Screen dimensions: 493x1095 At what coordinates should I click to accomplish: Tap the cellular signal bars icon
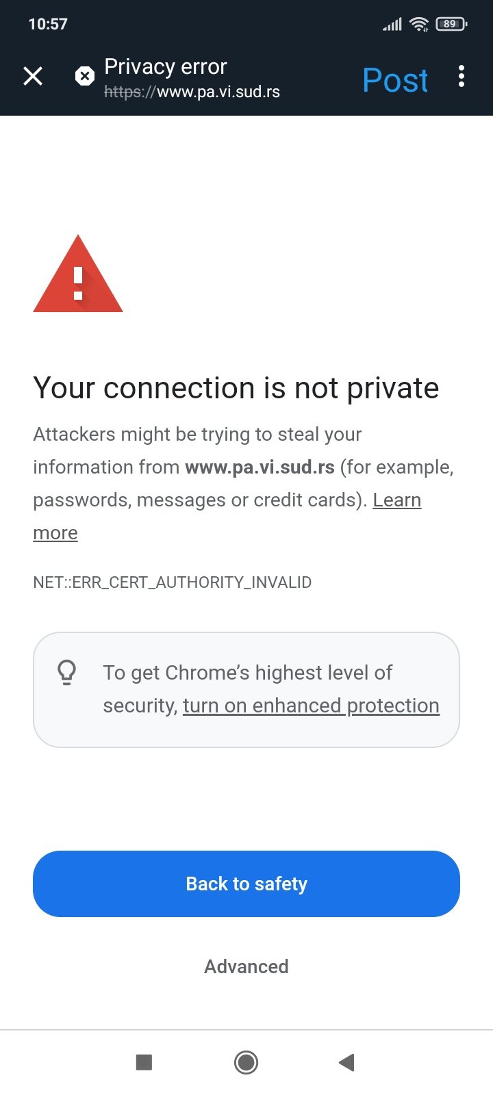pyautogui.click(x=392, y=25)
